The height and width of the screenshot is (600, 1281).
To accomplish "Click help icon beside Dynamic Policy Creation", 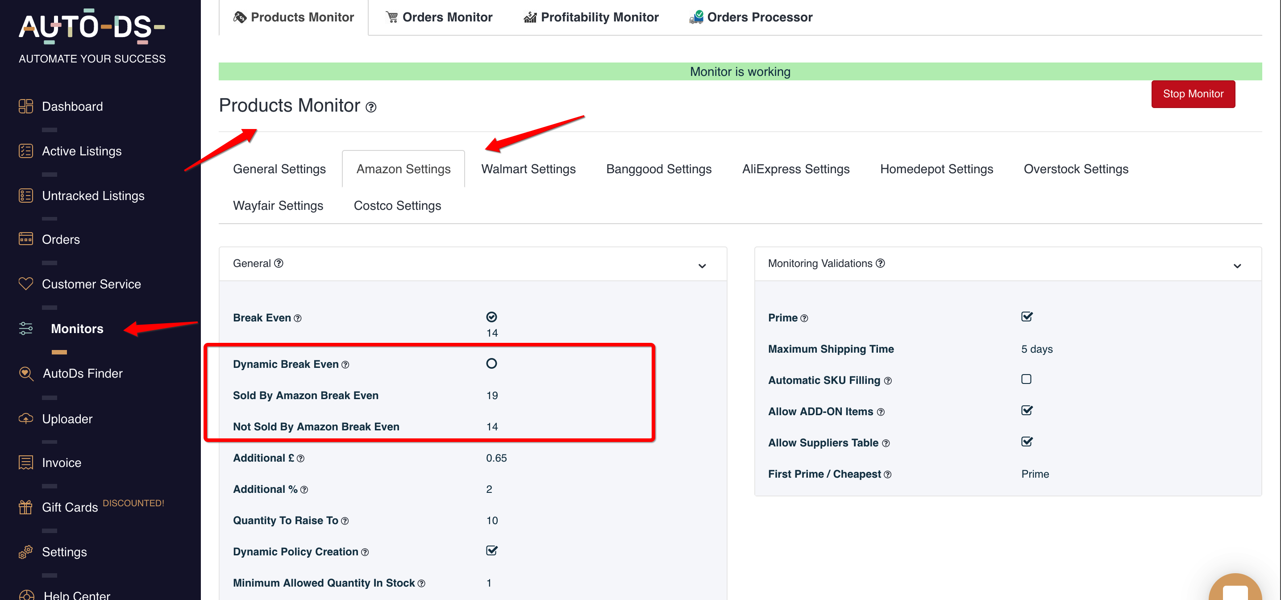I will [365, 552].
